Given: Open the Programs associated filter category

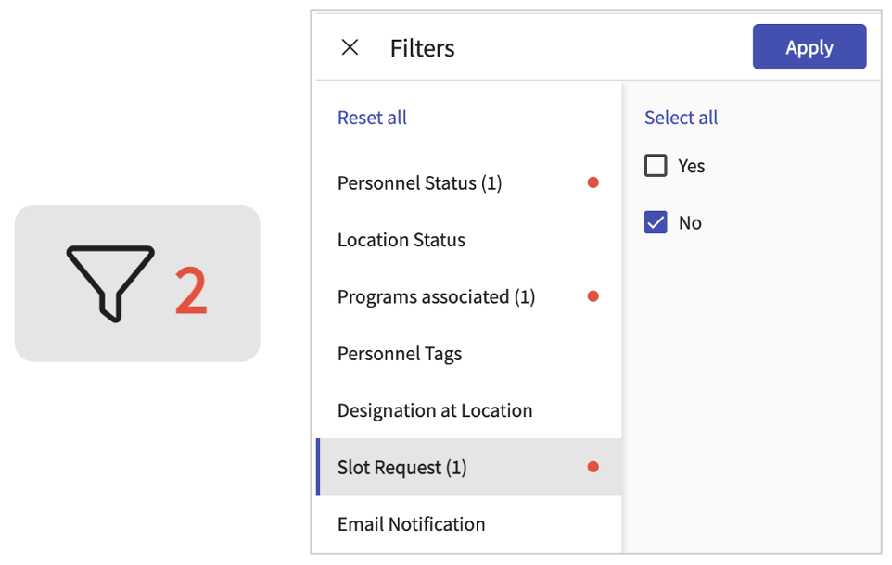Looking at the screenshot, I should pyautogui.click(x=436, y=297).
